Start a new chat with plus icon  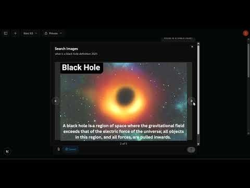[15, 33]
